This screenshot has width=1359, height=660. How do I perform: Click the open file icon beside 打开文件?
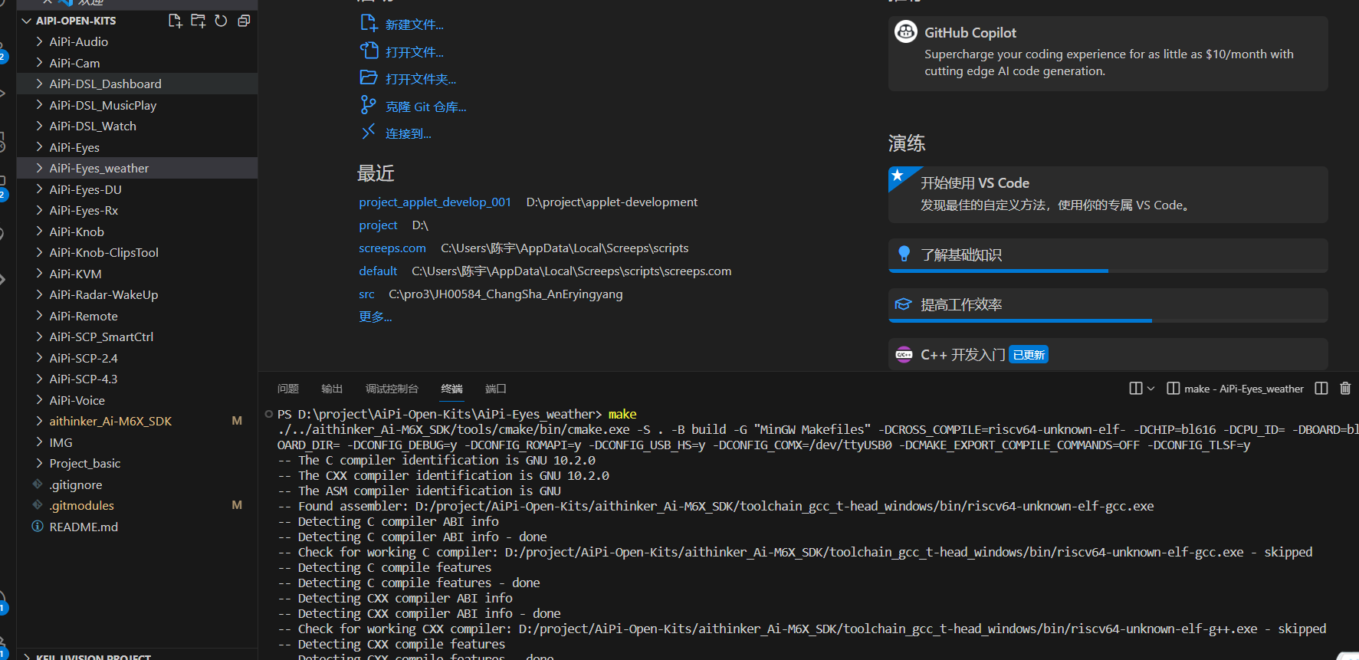click(x=369, y=51)
